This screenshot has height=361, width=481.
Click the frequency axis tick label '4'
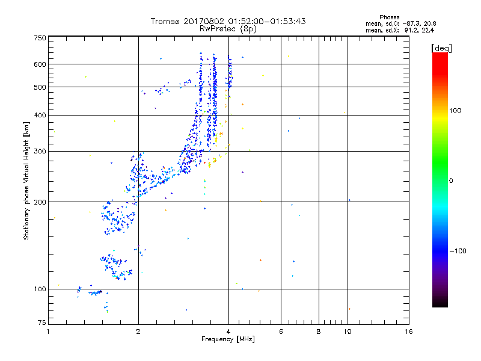click(228, 332)
